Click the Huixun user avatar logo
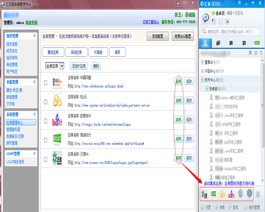 [205, 18]
